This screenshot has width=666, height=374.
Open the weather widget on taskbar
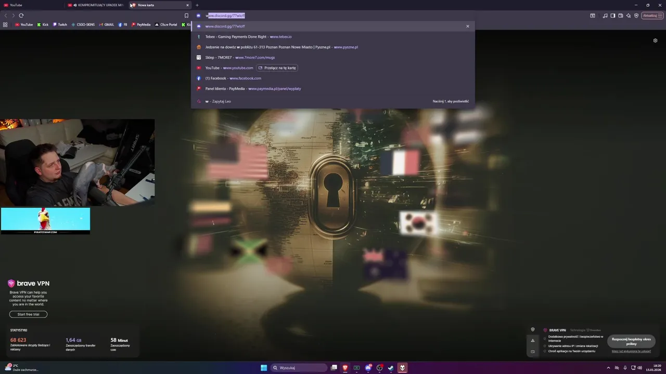[x=22, y=368]
